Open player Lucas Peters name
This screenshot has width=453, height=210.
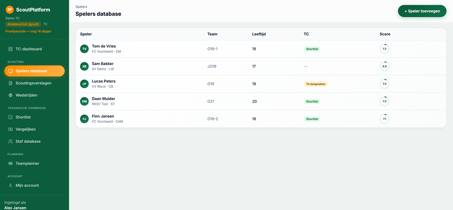click(x=104, y=81)
